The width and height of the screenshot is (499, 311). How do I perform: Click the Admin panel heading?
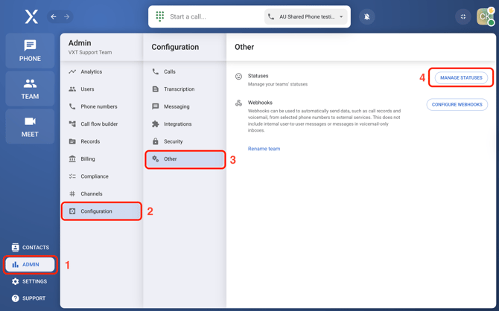pyautogui.click(x=80, y=43)
